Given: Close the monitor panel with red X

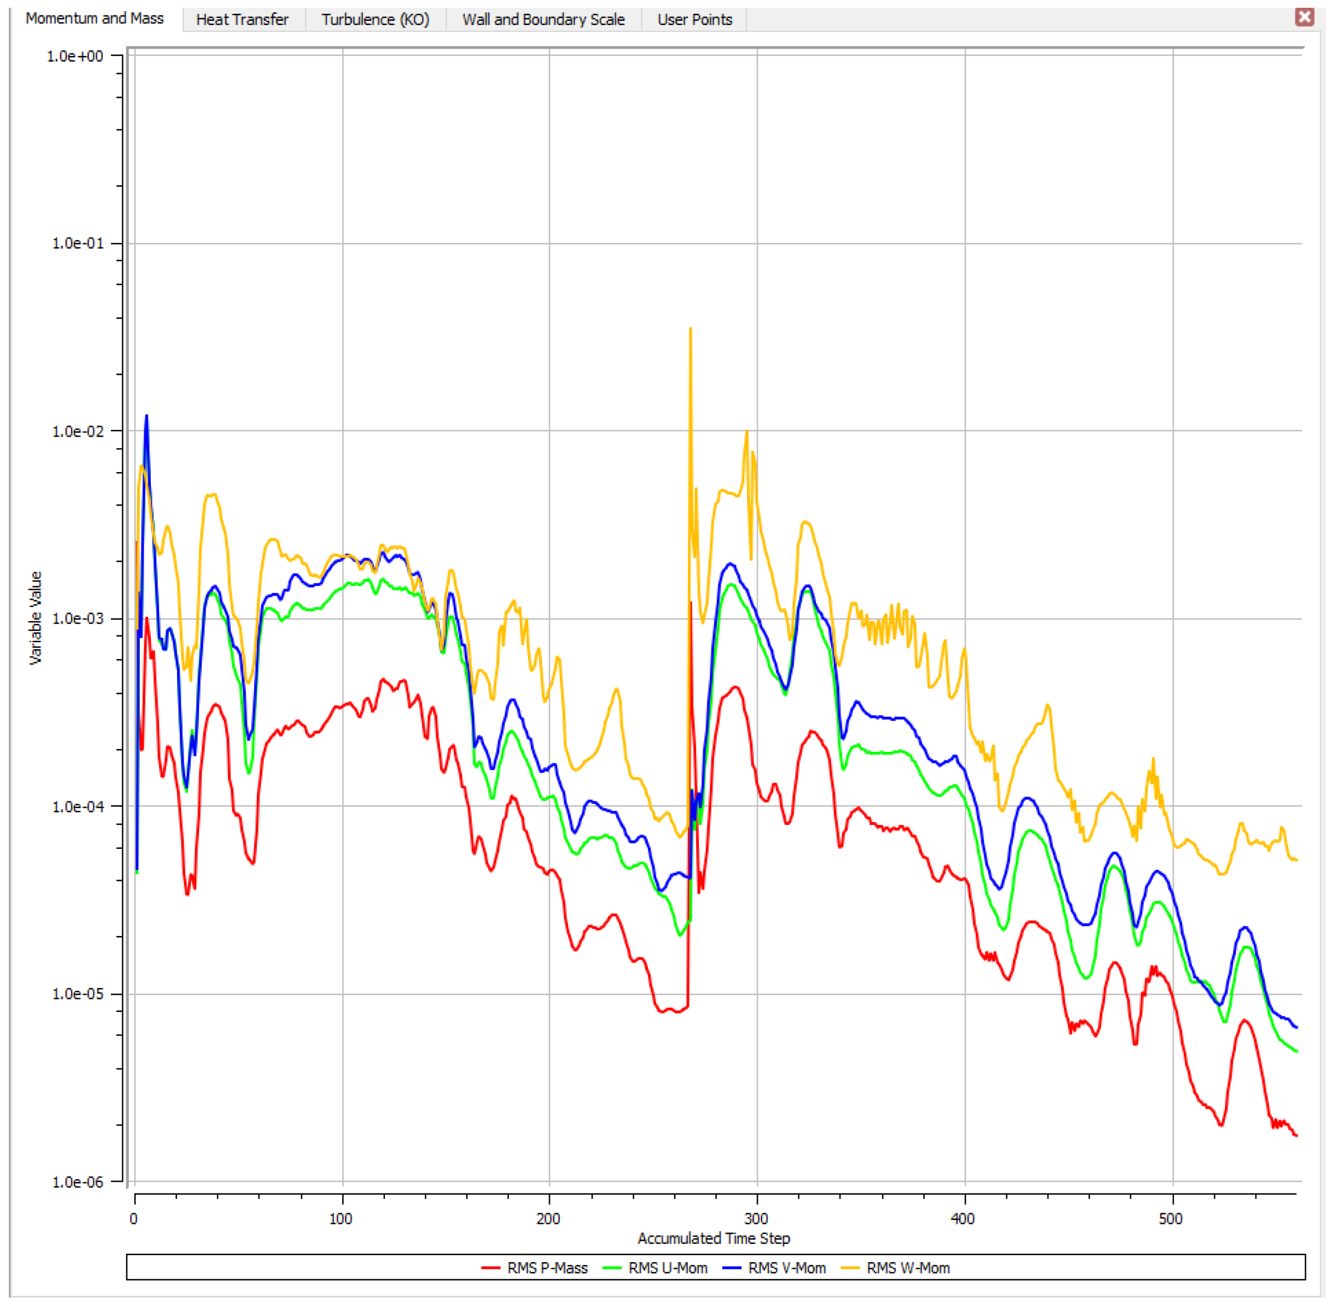Looking at the screenshot, I should point(1304,17).
